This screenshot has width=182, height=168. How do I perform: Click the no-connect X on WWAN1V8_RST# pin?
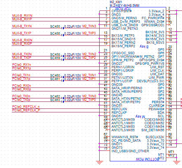(x=106, y=137)
